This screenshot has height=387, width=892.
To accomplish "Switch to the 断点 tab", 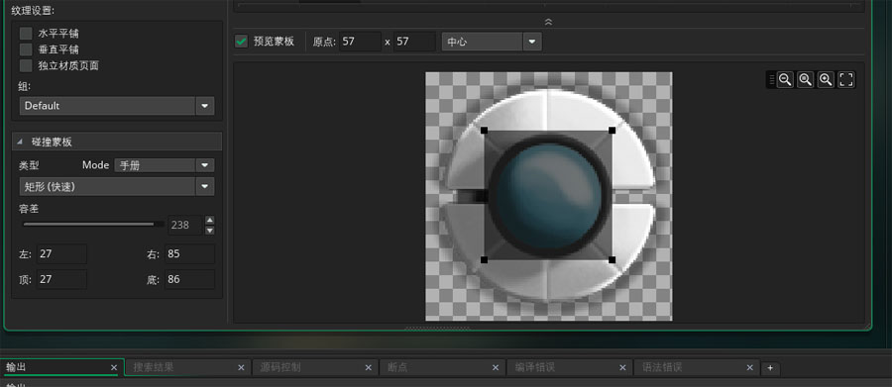I will point(442,367).
